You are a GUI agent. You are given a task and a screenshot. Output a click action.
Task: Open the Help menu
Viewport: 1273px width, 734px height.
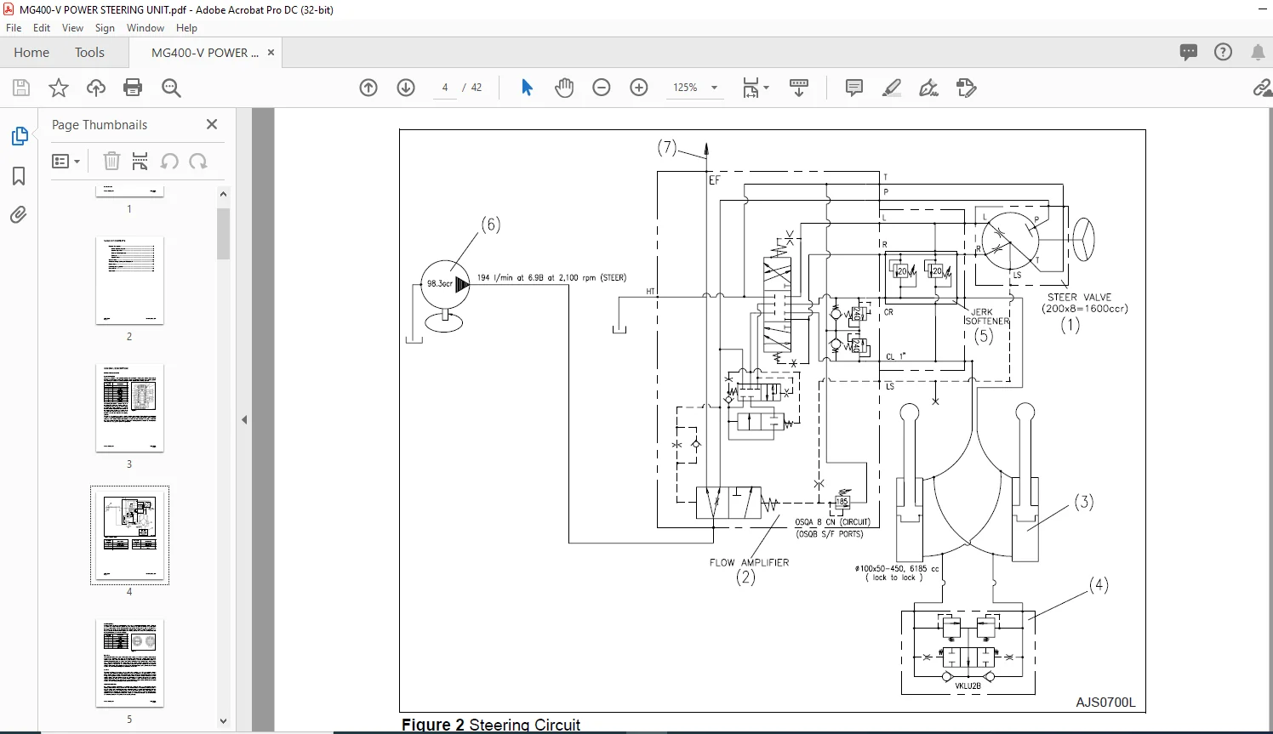tap(186, 28)
